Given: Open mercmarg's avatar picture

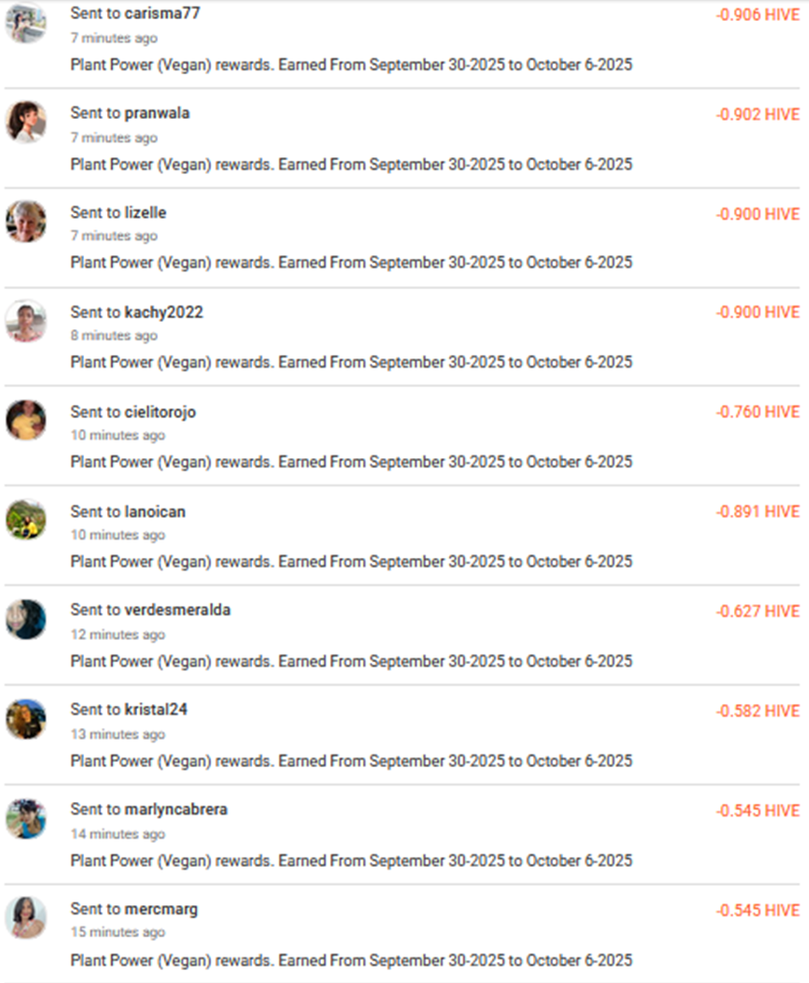Looking at the screenshot, I should (x=26, y=917).
